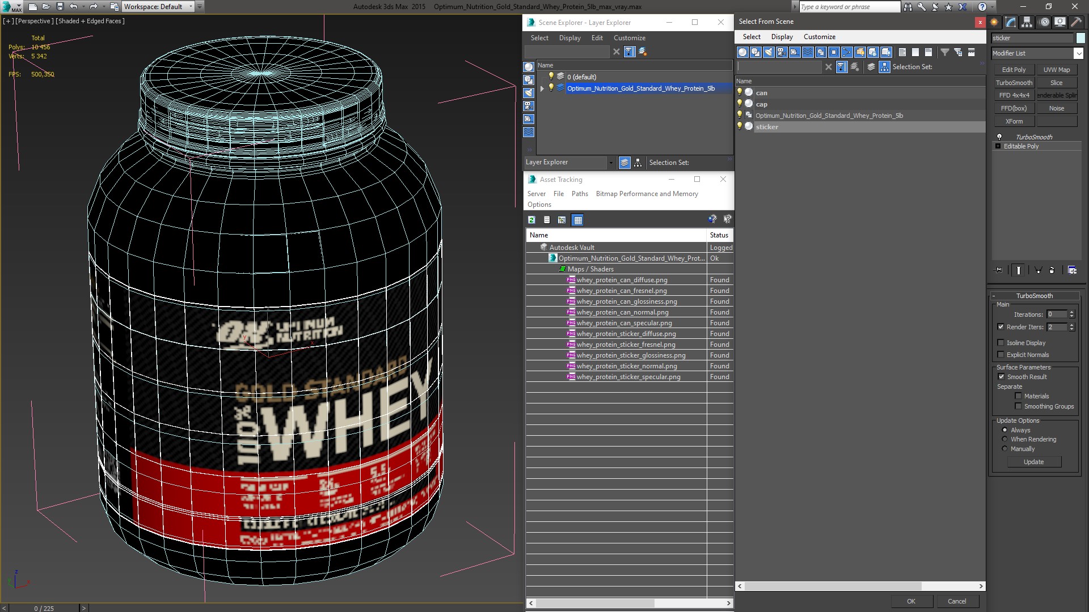This screenshot has width=1089, height=612.
Task: Toggle Display Cameras filter in Select From Scene
Action: [x=782, y=52]
